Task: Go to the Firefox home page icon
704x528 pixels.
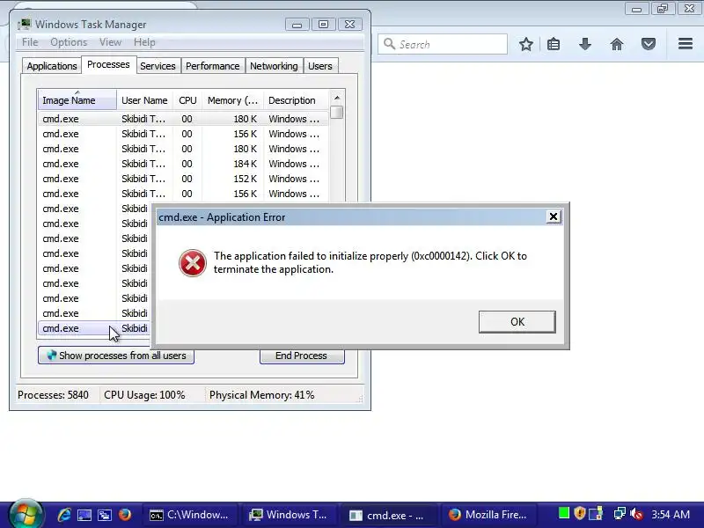Action: coord(617,44)
